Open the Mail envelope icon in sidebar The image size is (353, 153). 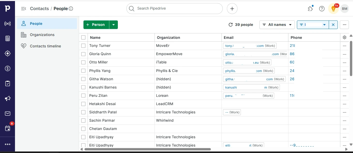pyautogui.click(x=7, y=114)
